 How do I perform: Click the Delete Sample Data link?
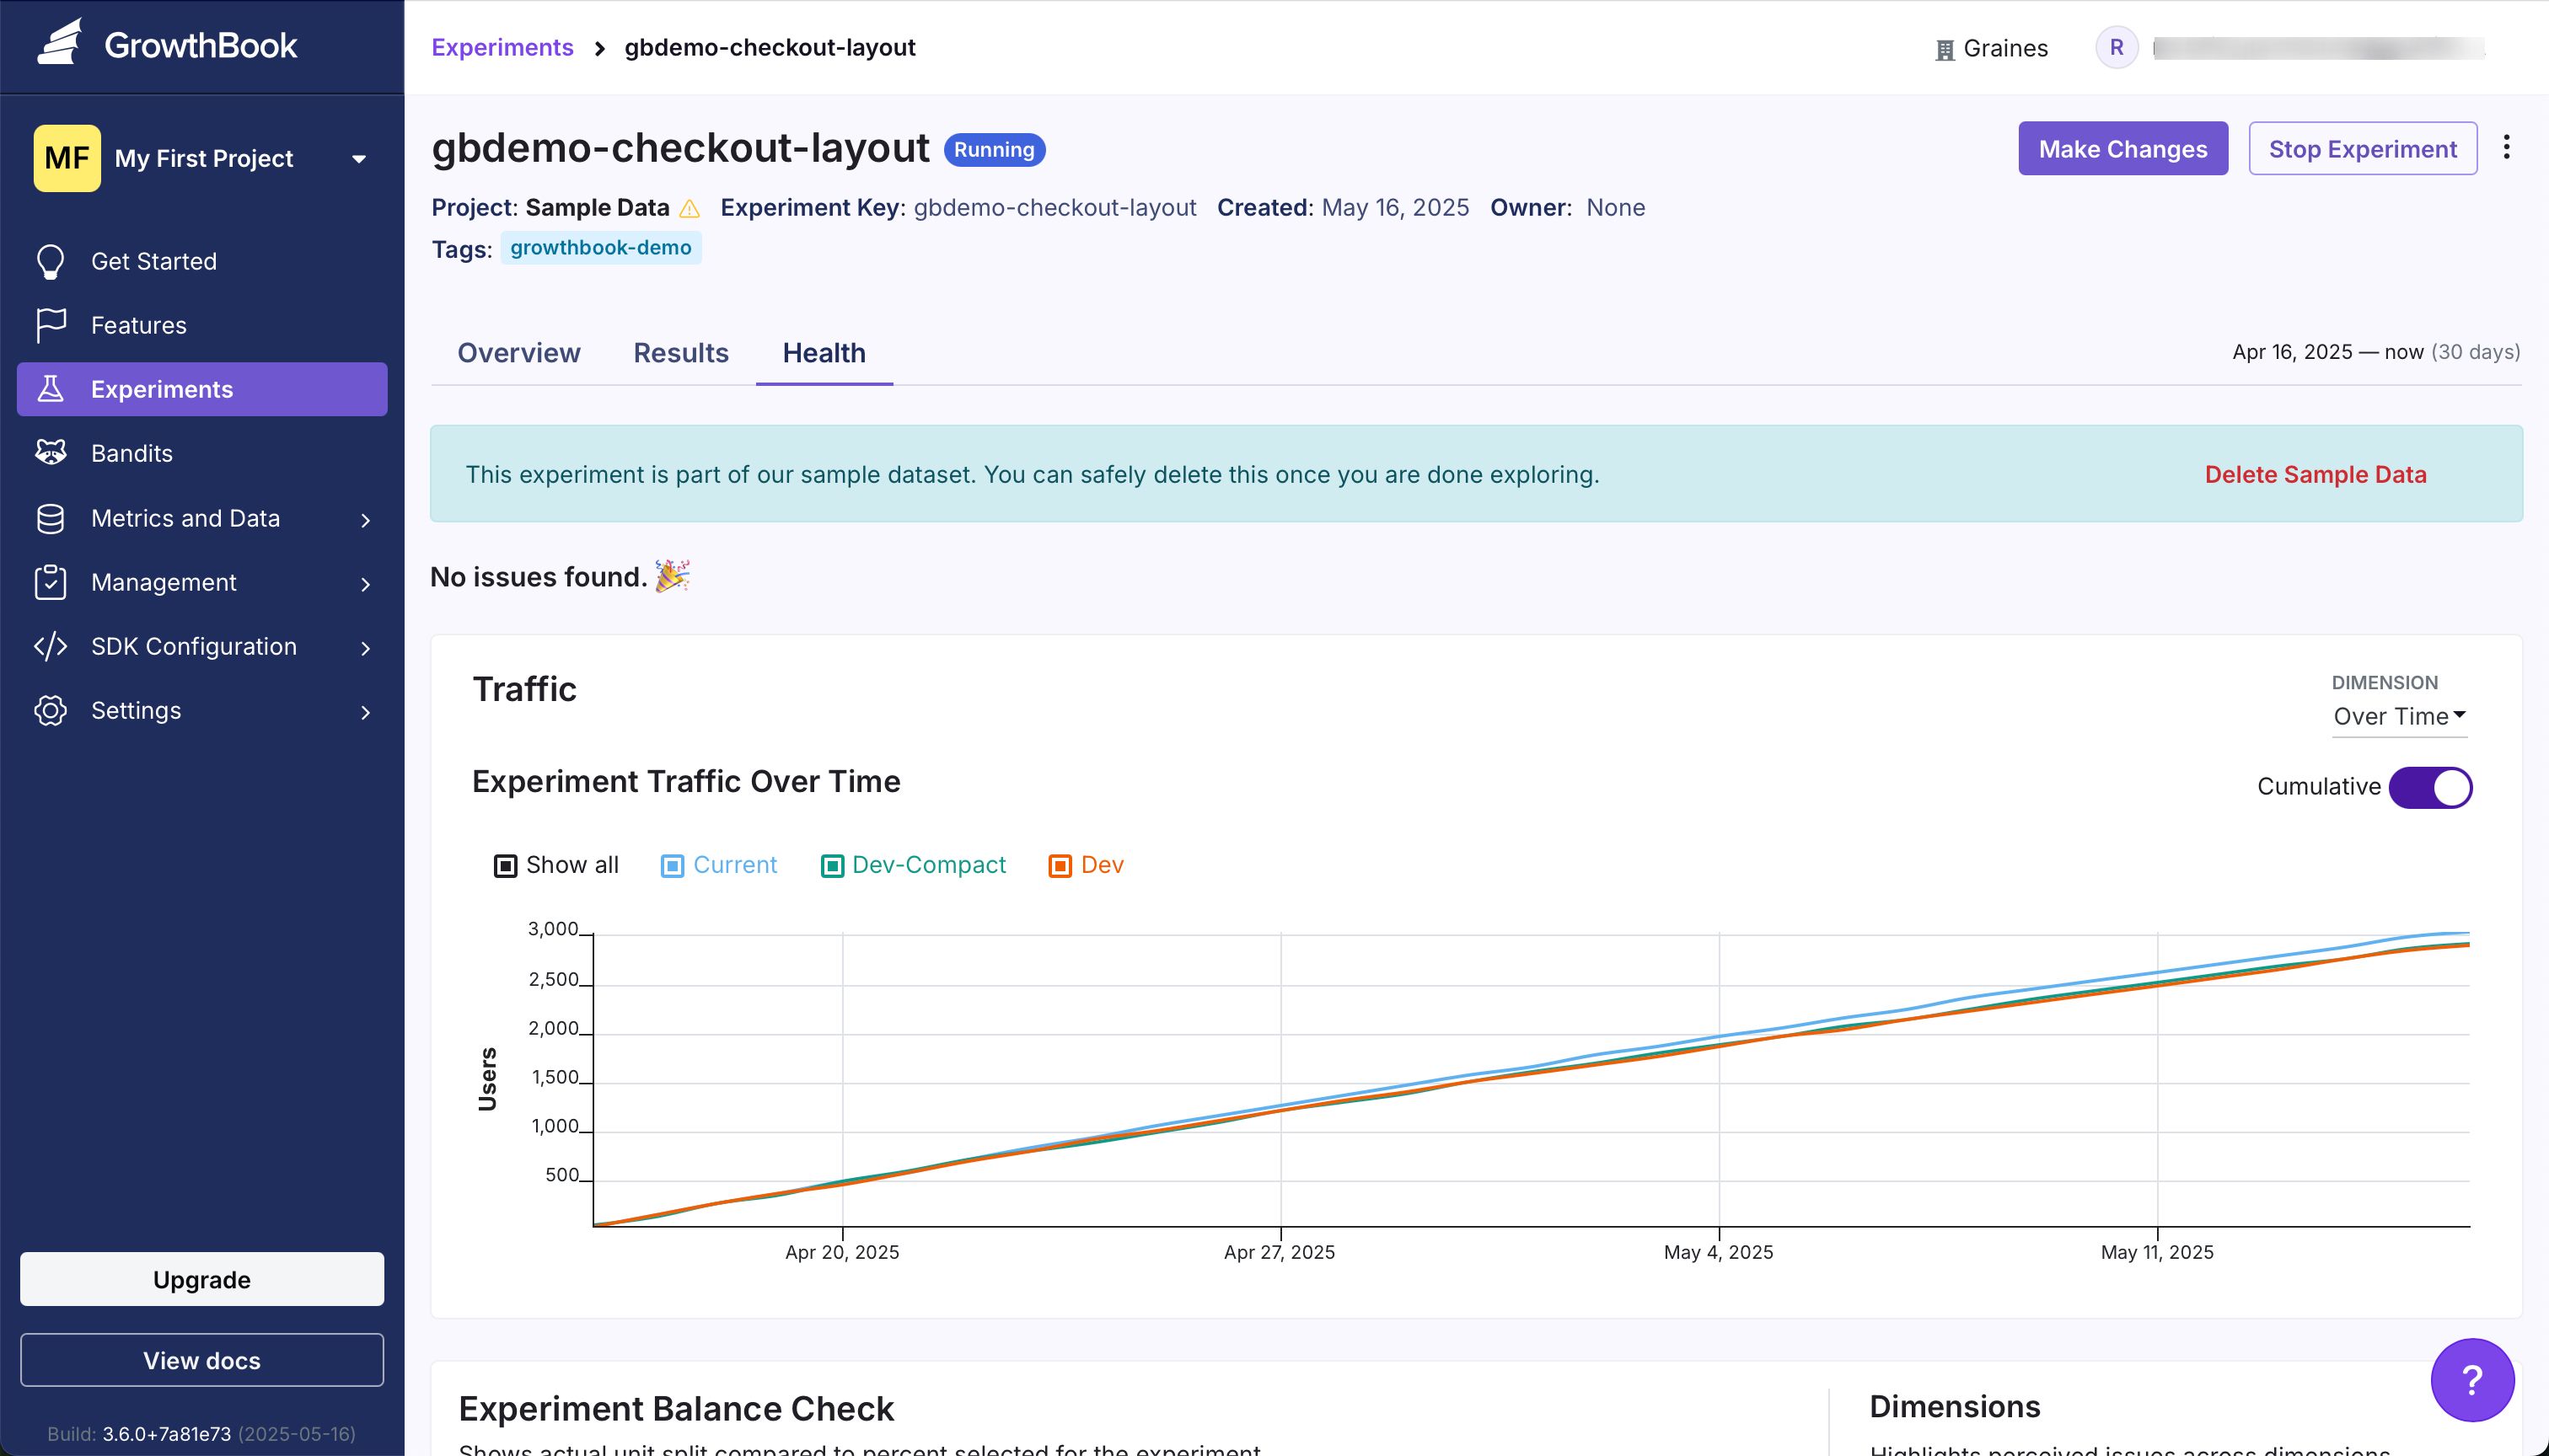pos(2315,474)
